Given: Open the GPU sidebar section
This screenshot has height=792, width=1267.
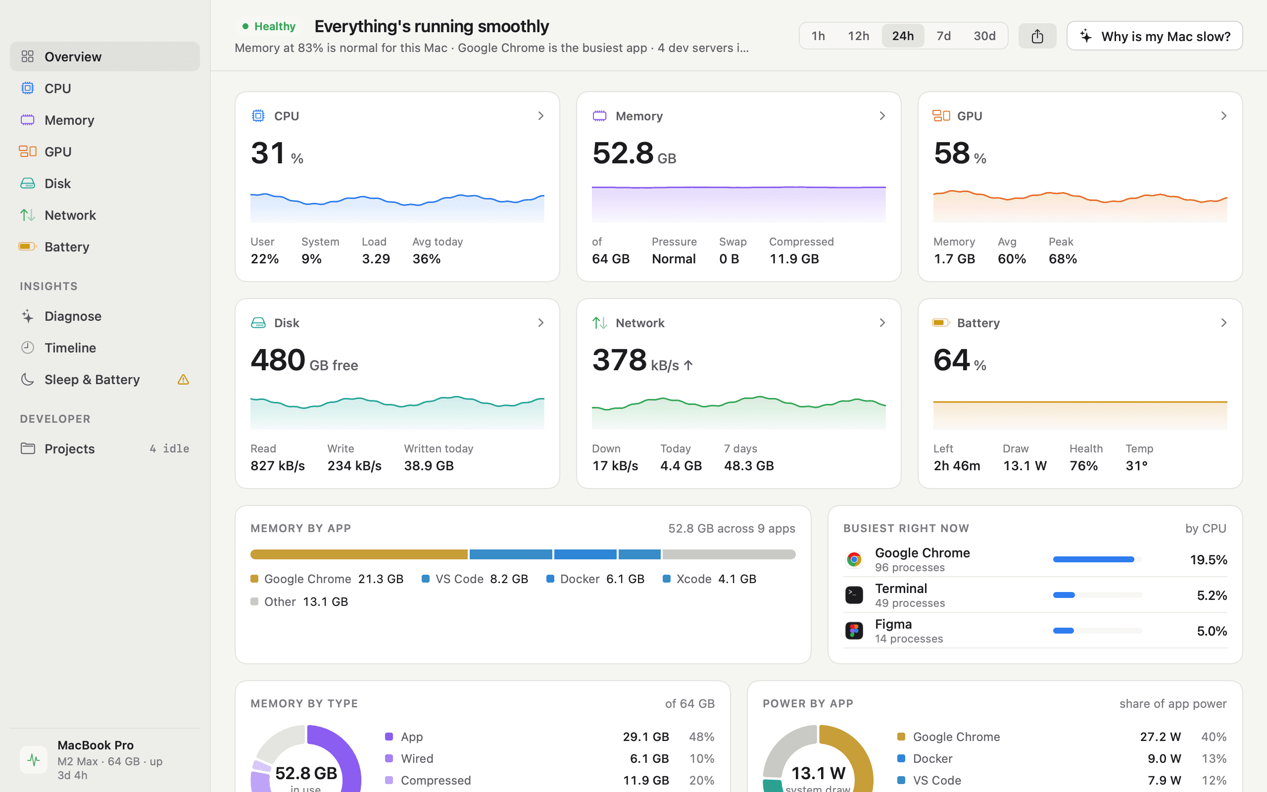Looking at the screenshot, I should (105, 151).
